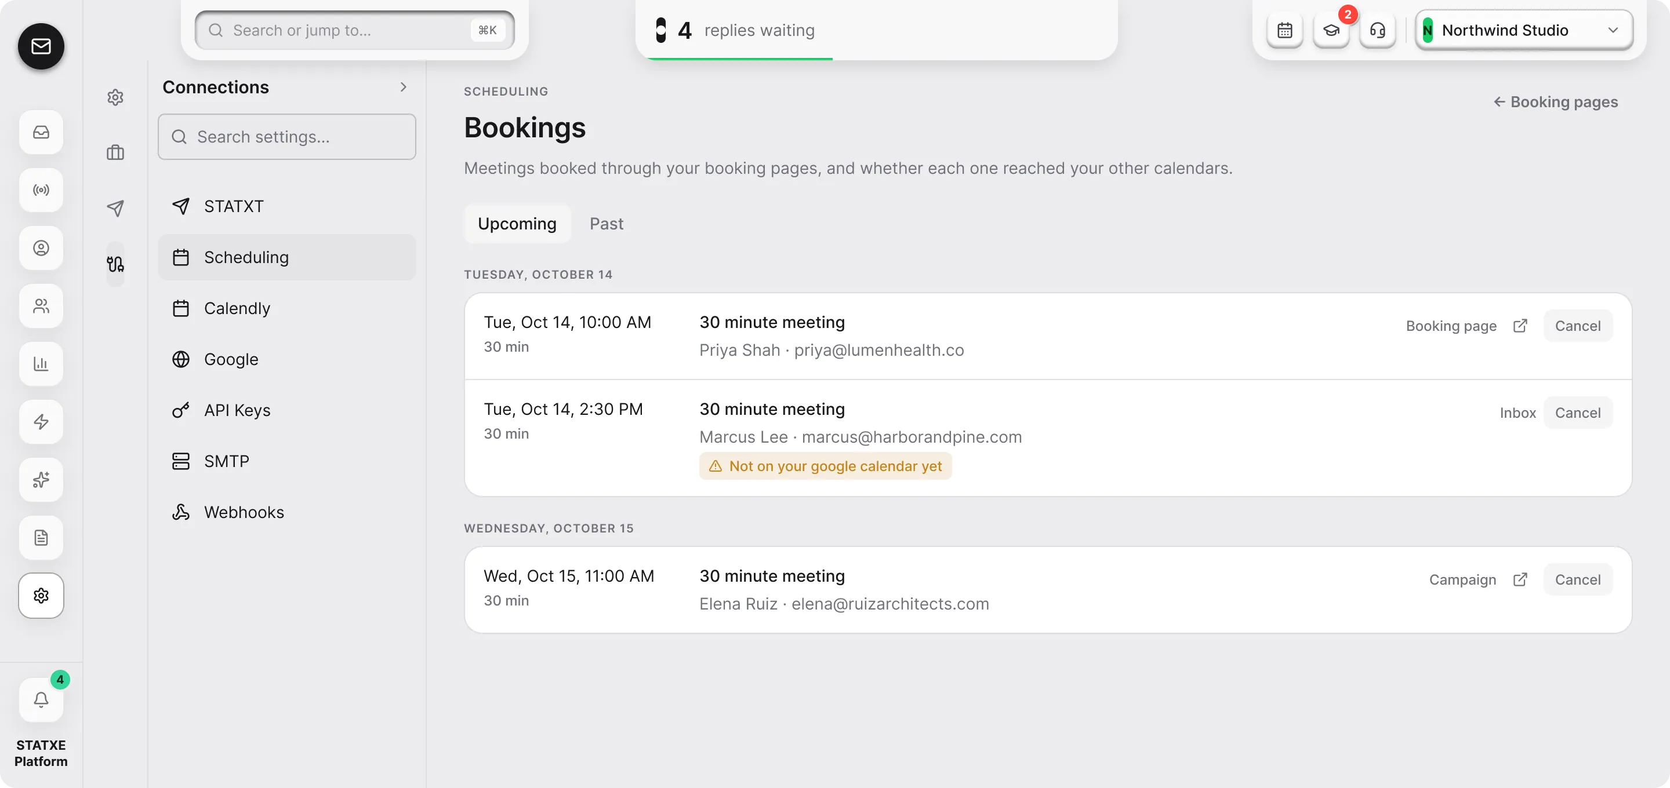1670x788 pixels.
Task: Open the contact profile icon
Action: (41, 248)
